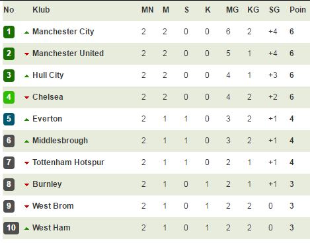
Task: Click the up arrow next to Hull City
Action: (x=26, y=76)
